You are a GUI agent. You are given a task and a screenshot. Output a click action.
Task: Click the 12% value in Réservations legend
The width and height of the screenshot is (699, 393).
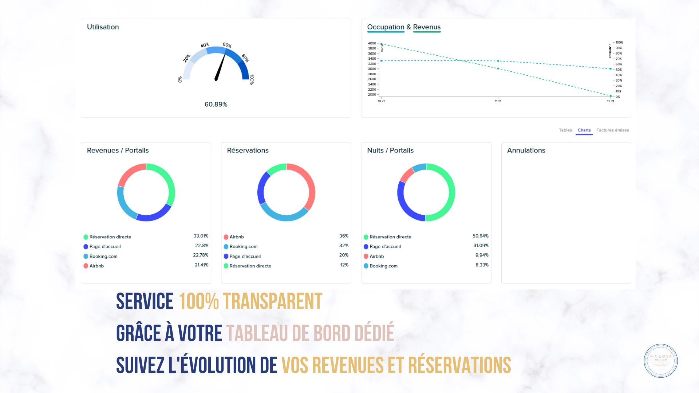344,265
